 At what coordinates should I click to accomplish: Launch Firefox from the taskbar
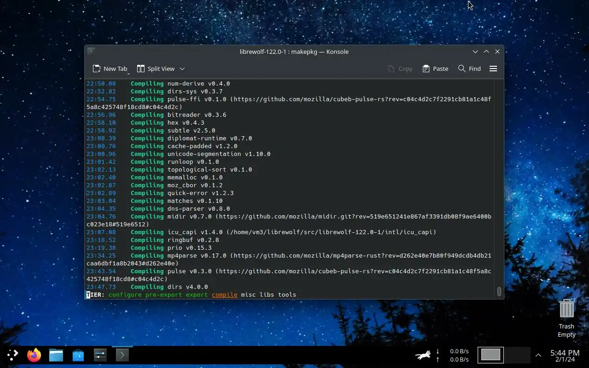pos(34,355)
